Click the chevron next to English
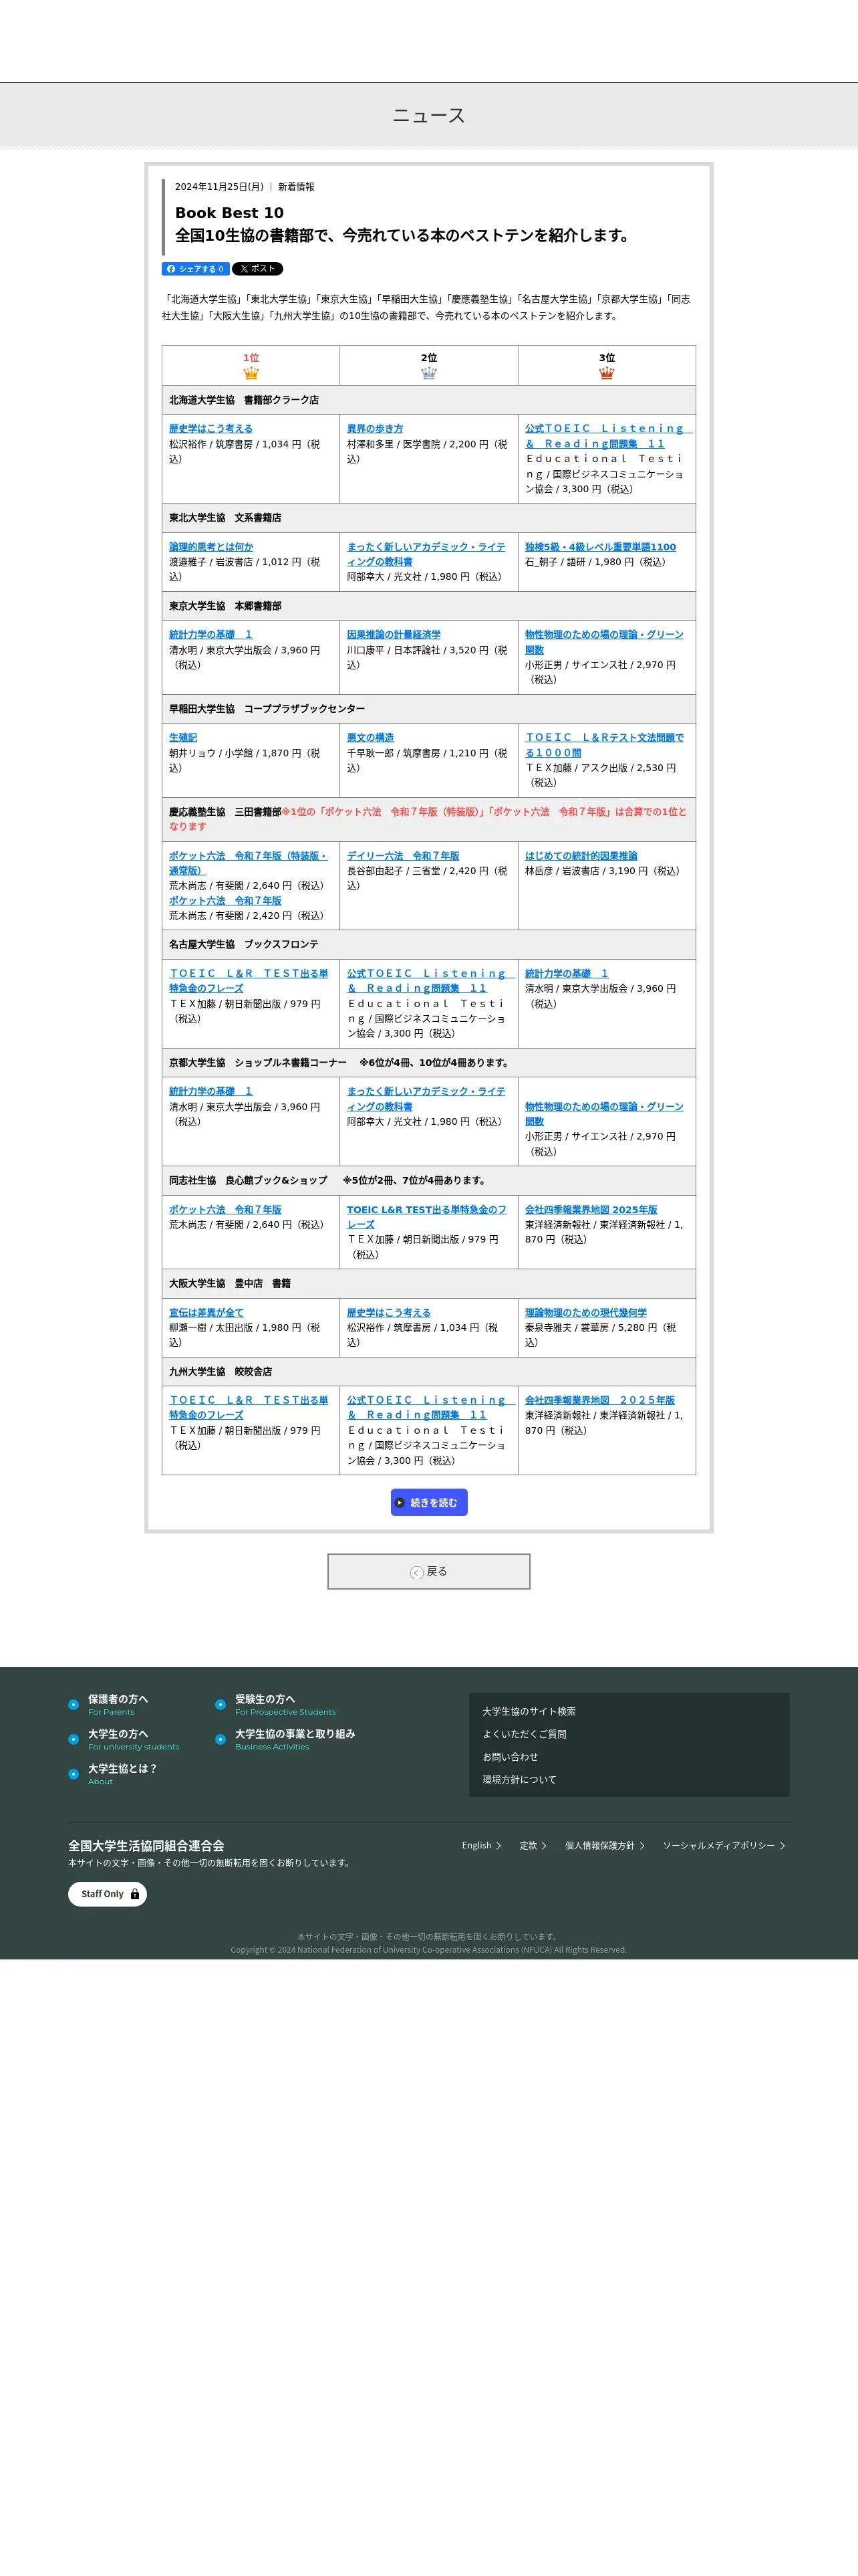Viewport: 858px width, 2576px height. [x=498, y=1846]
